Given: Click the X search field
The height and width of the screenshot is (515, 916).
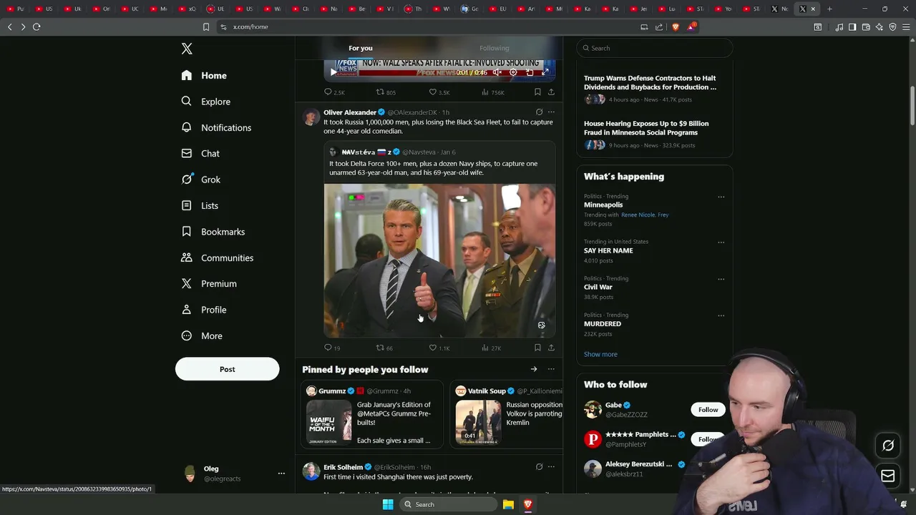Looking at the screenshot, I should (654, 48).
